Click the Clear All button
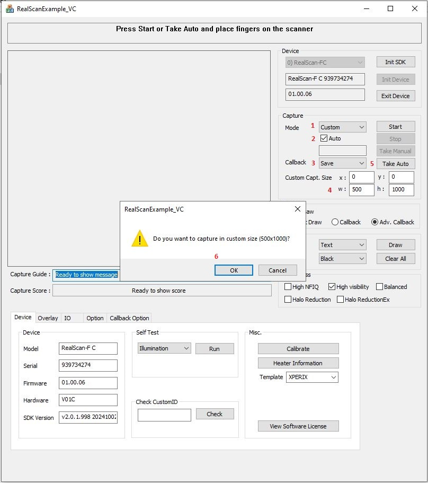428x483 pixels. [396, 258]
